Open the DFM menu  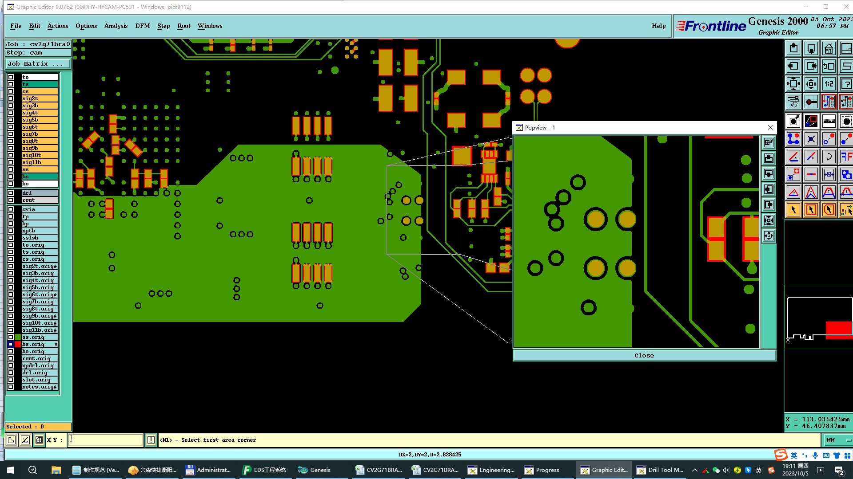142,26
